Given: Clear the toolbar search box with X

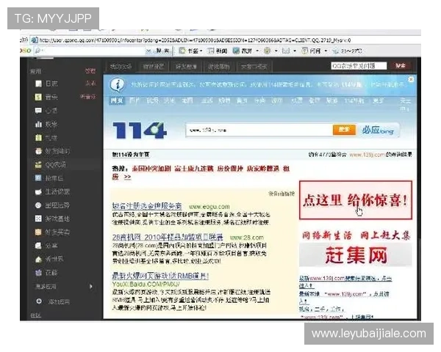Looking at the screenshot, I should coord(148,51).
